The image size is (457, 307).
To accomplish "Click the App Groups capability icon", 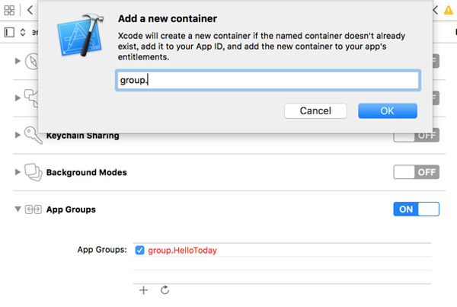I will (33, 209).
